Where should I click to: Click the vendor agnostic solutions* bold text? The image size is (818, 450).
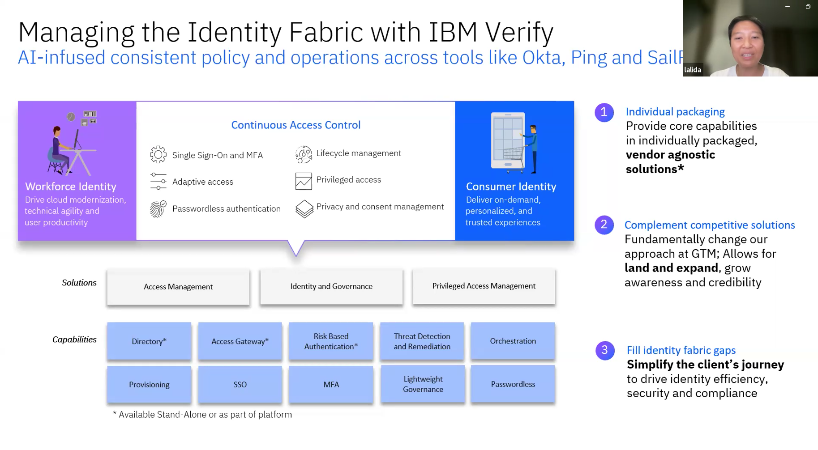(x=670, y=162)
